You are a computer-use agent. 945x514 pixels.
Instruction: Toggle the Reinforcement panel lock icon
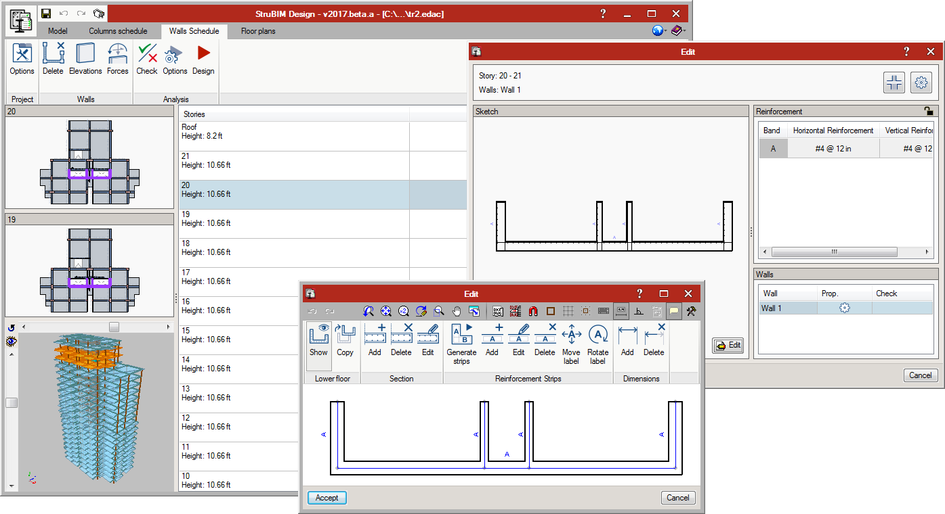928,111
